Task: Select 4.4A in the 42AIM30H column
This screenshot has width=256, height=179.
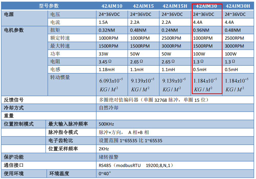Action: [229, 22]
